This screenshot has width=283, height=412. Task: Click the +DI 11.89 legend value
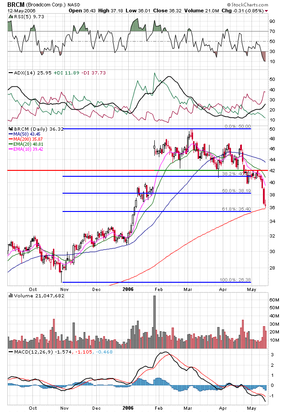click(x=67, y=73)
